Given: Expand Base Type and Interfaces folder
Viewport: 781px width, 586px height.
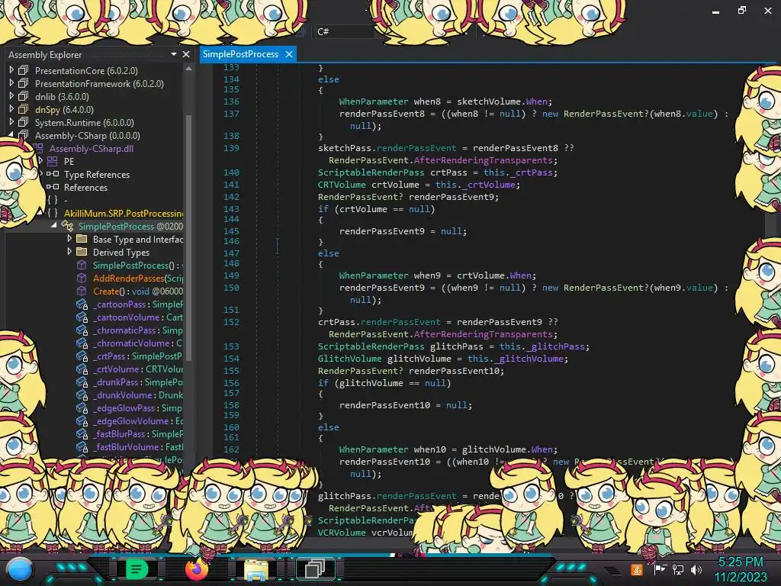Looking at the screenshot, I should click(x=69, y=239).
